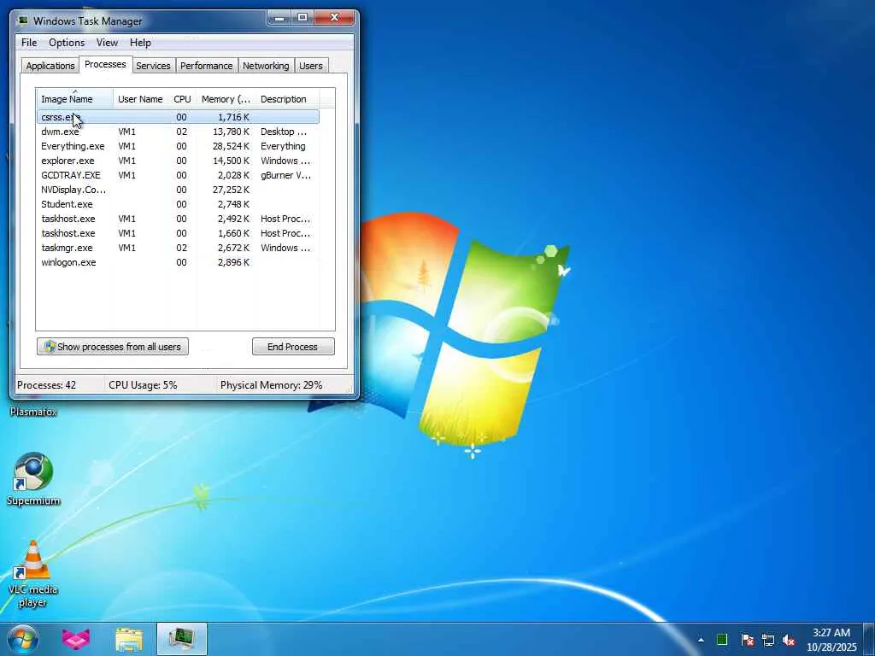The image size is (875, 656).
Task: Open the View menu
Action: pyautogui.click(x=107, y=43)
